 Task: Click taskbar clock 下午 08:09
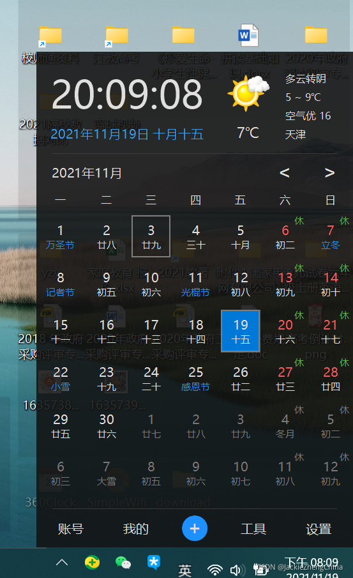click(x=312, y=563)
